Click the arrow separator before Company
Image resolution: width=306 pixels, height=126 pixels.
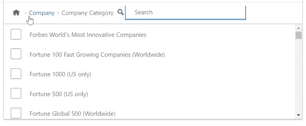click(x=25, y=13)
